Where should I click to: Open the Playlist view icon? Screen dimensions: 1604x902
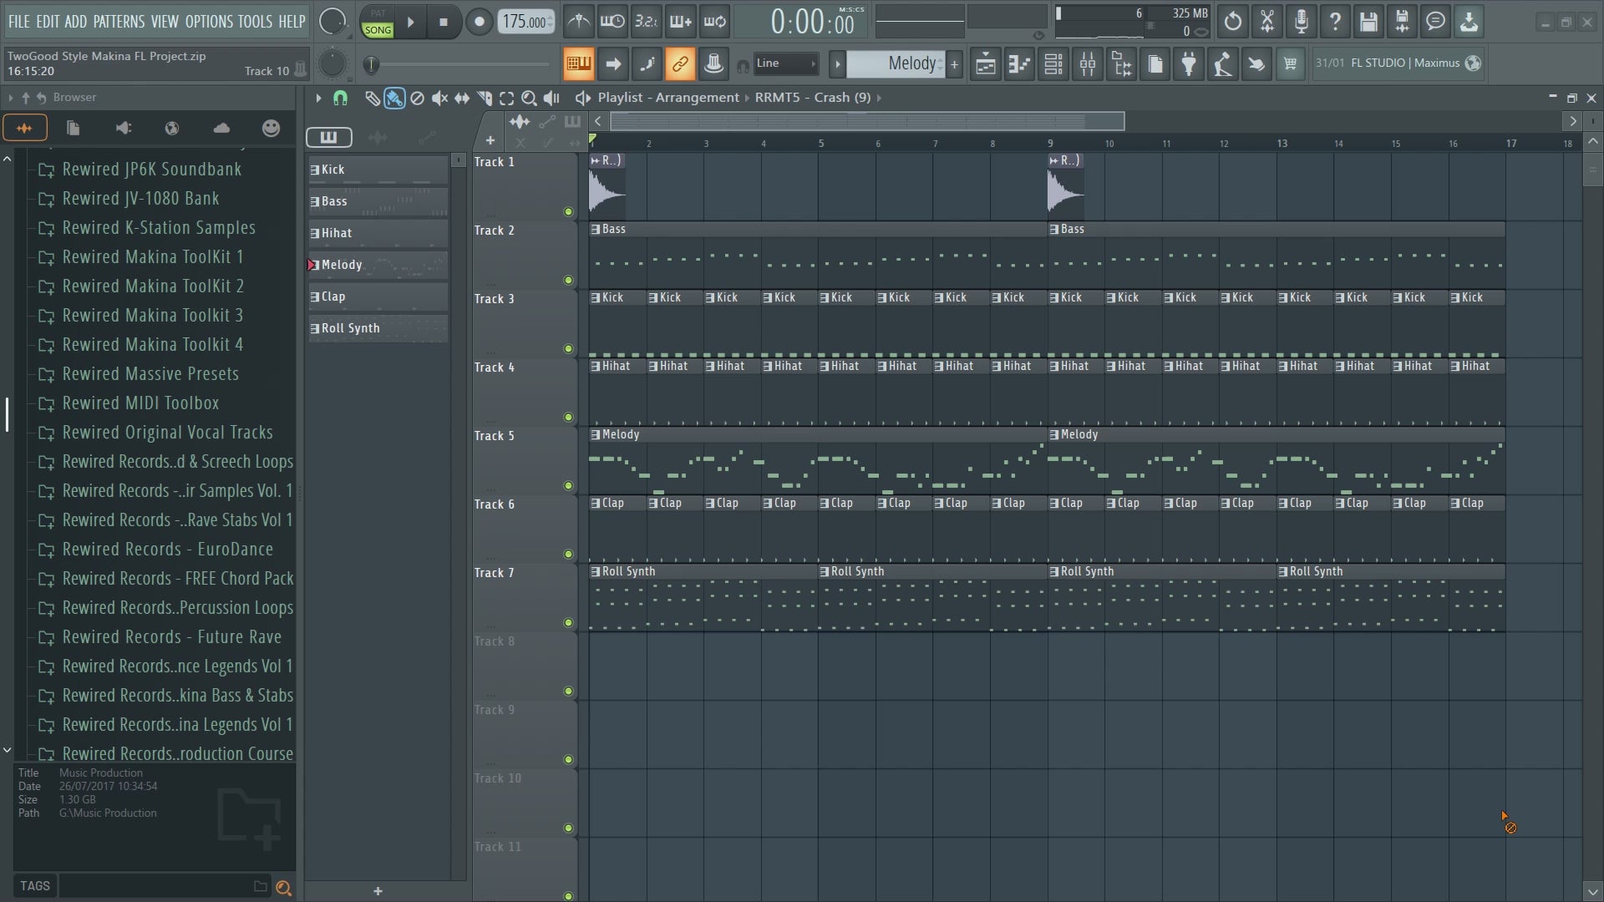pyautogui.click(x=986, y=63)
